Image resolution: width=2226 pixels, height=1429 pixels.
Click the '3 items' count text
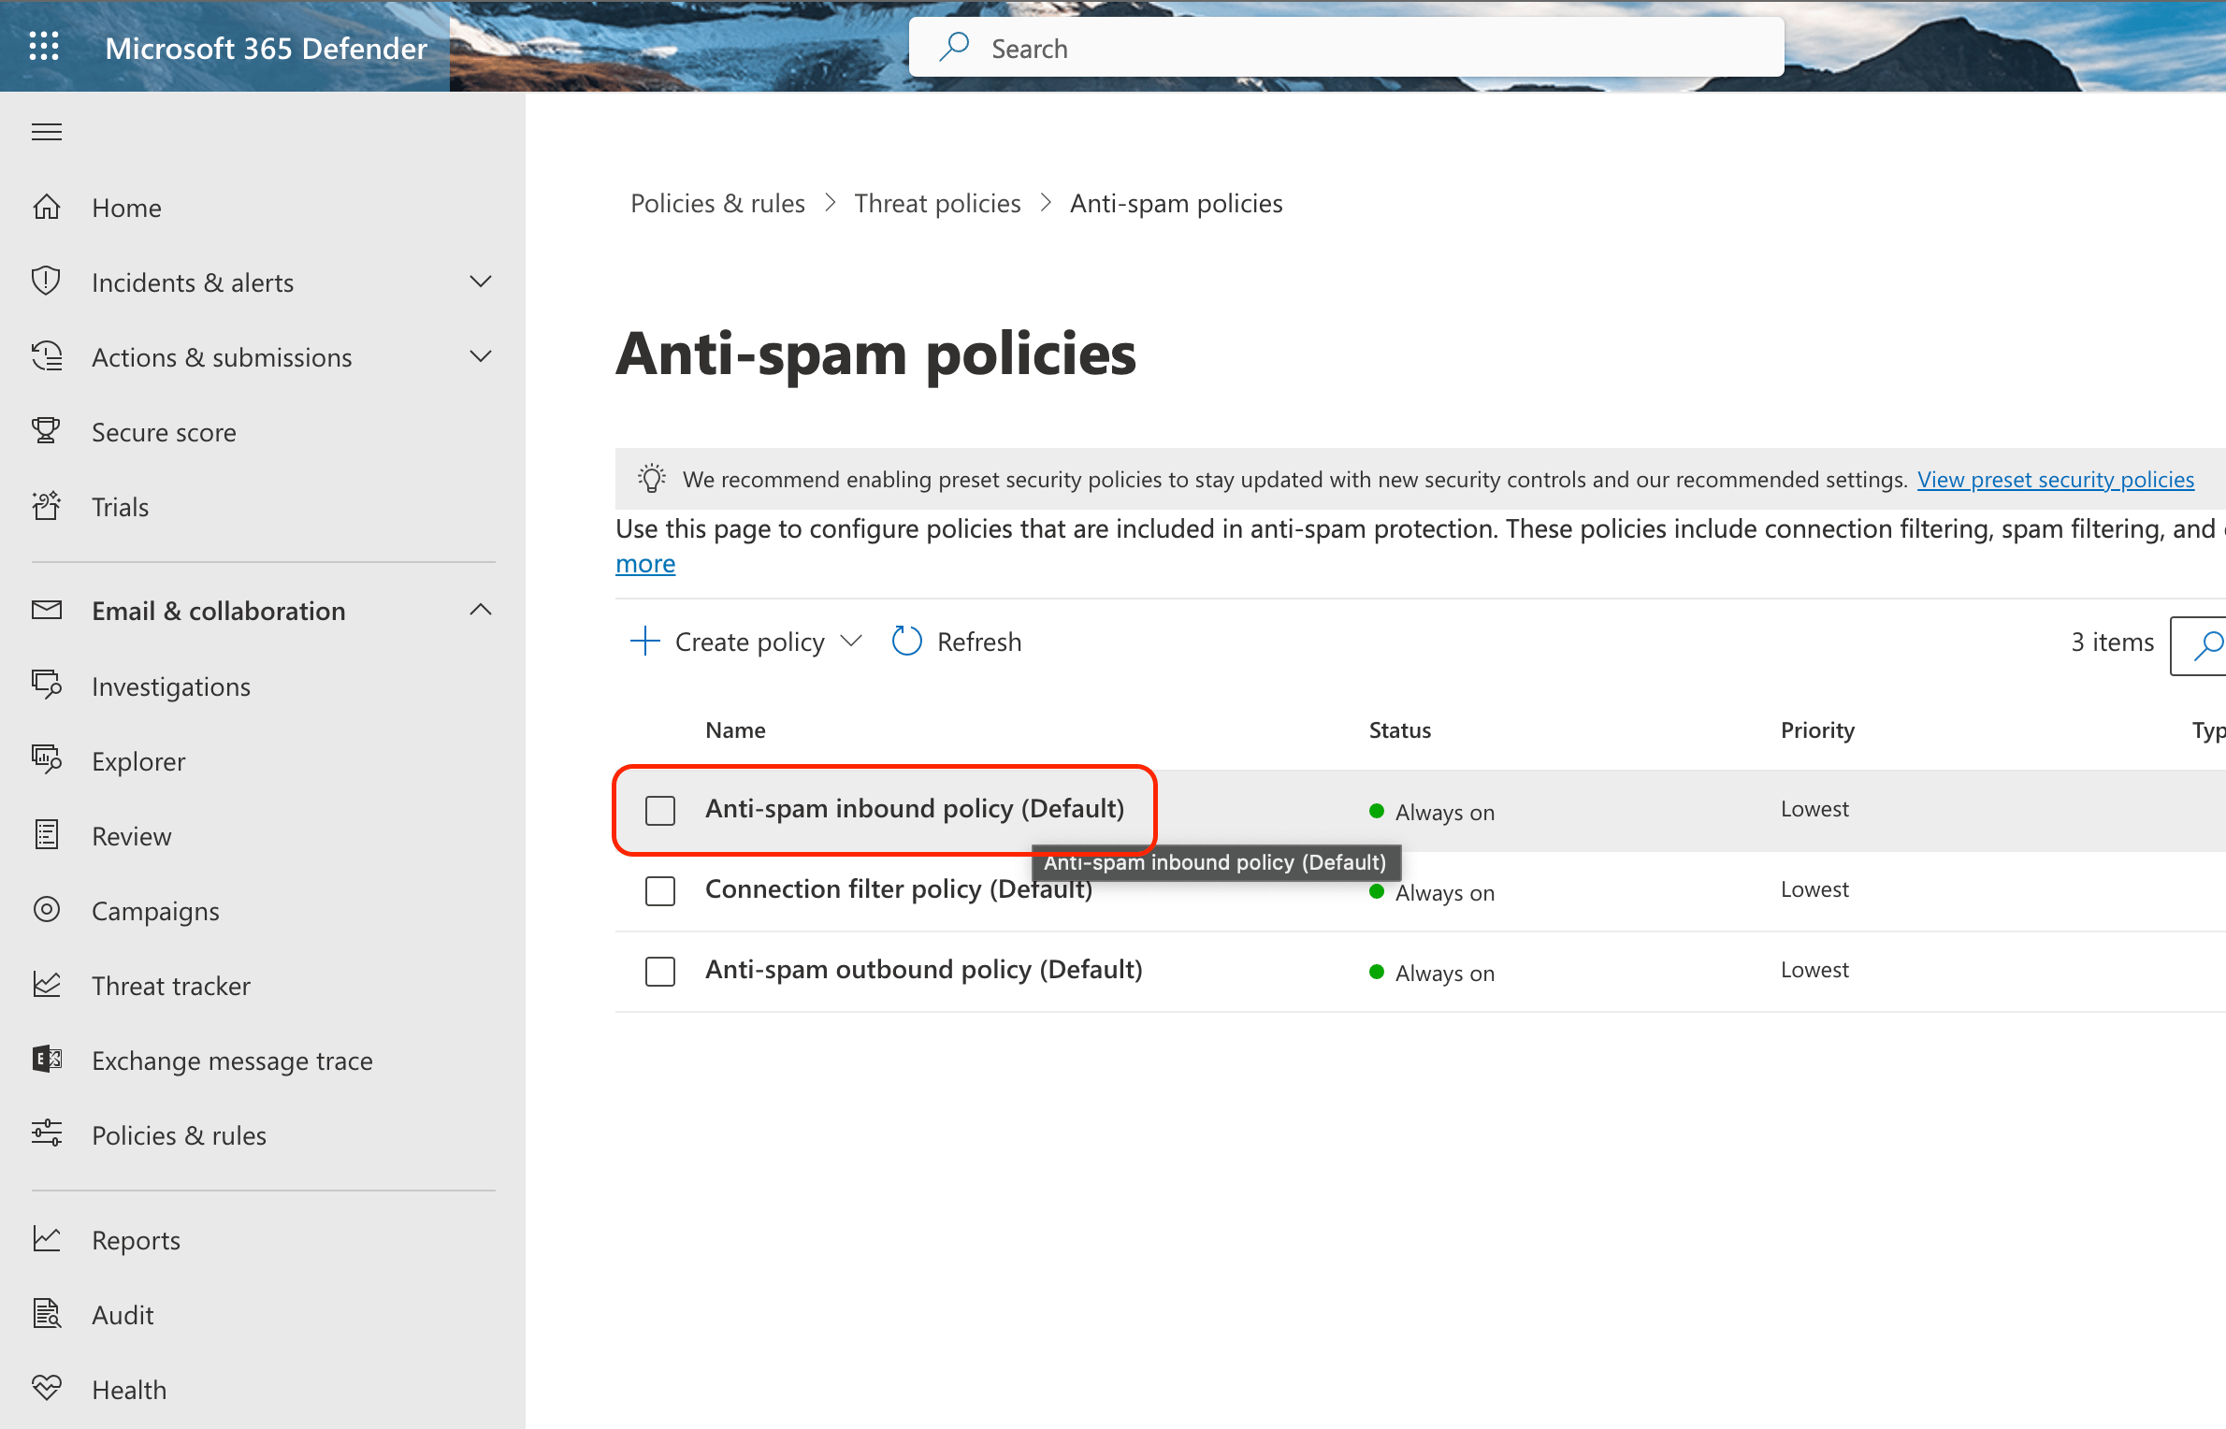pos(2112,642)
